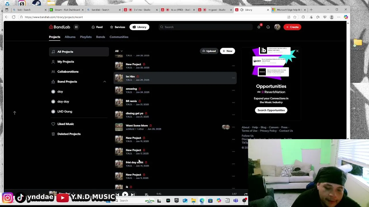The image size is (369, 207).
Task: Open the three-dot menu for Want Some More
Action: 234,127
